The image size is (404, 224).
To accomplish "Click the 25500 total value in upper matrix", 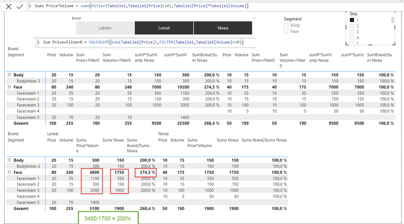I will pos(184,123).
